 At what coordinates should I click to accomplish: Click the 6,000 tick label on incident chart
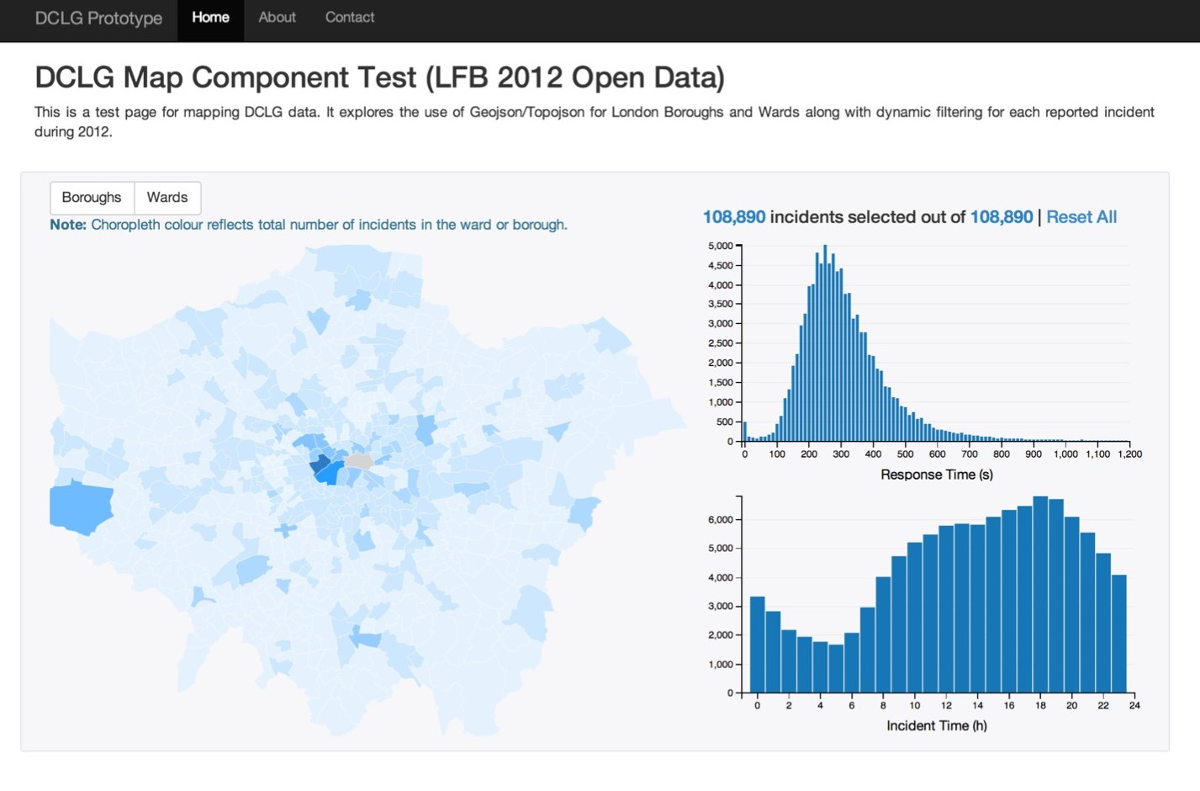pos(721,520)
